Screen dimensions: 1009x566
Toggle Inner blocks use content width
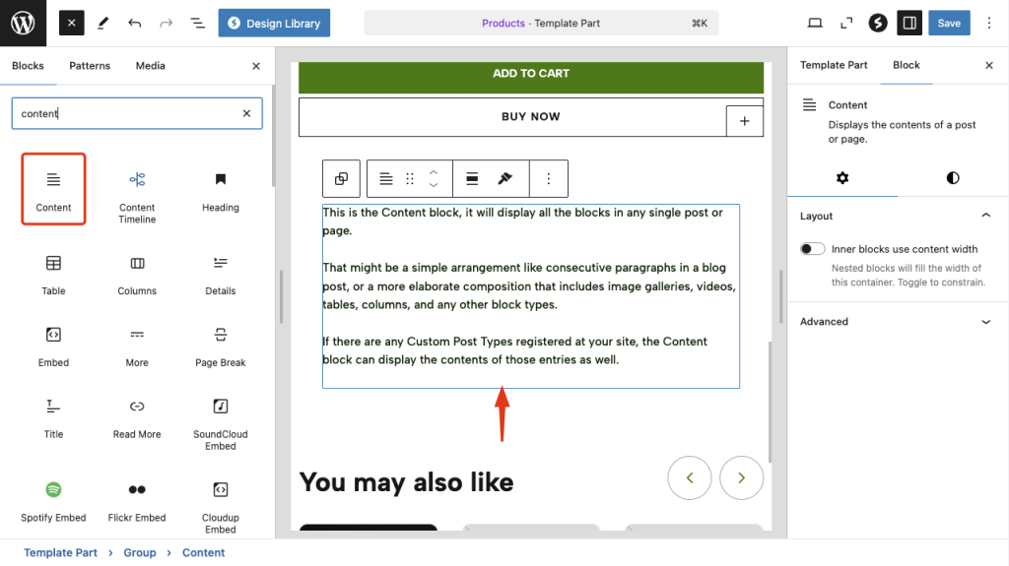813,249
